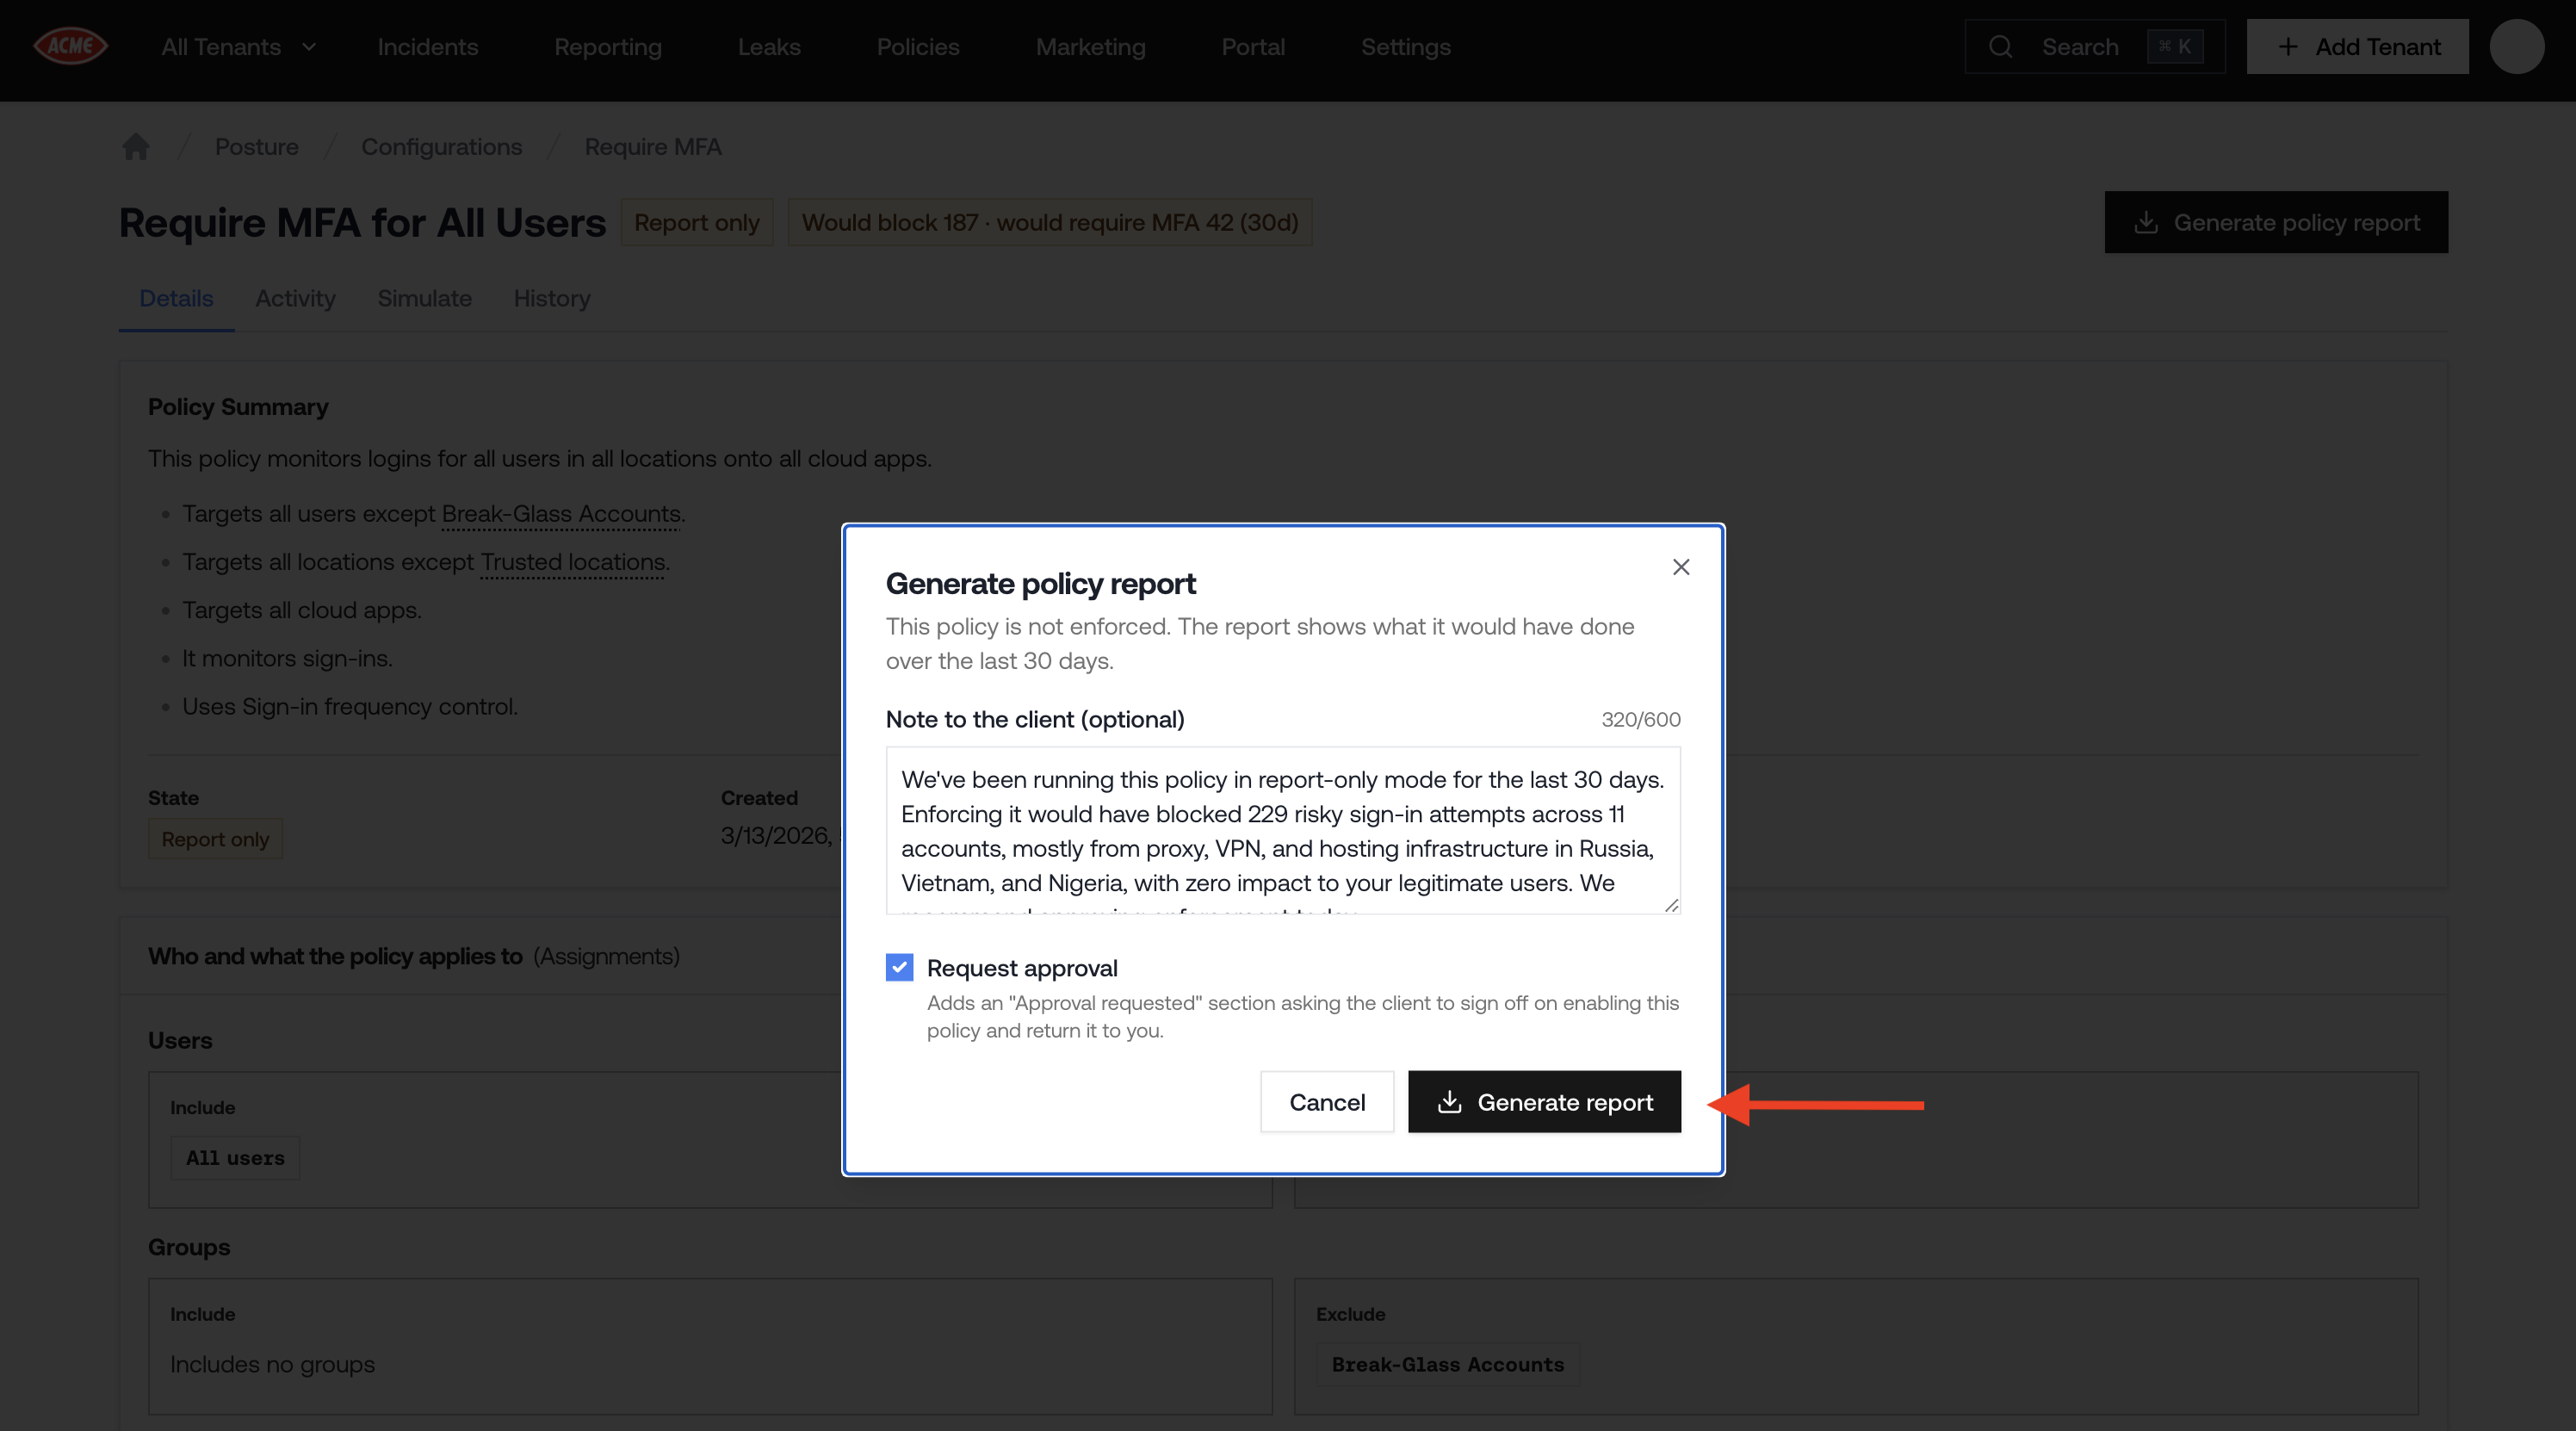Image resolution: width=2576 pixels, height=1431 pixels.
Task: Switch to the Simulate tab
Action: coord(424,298)
